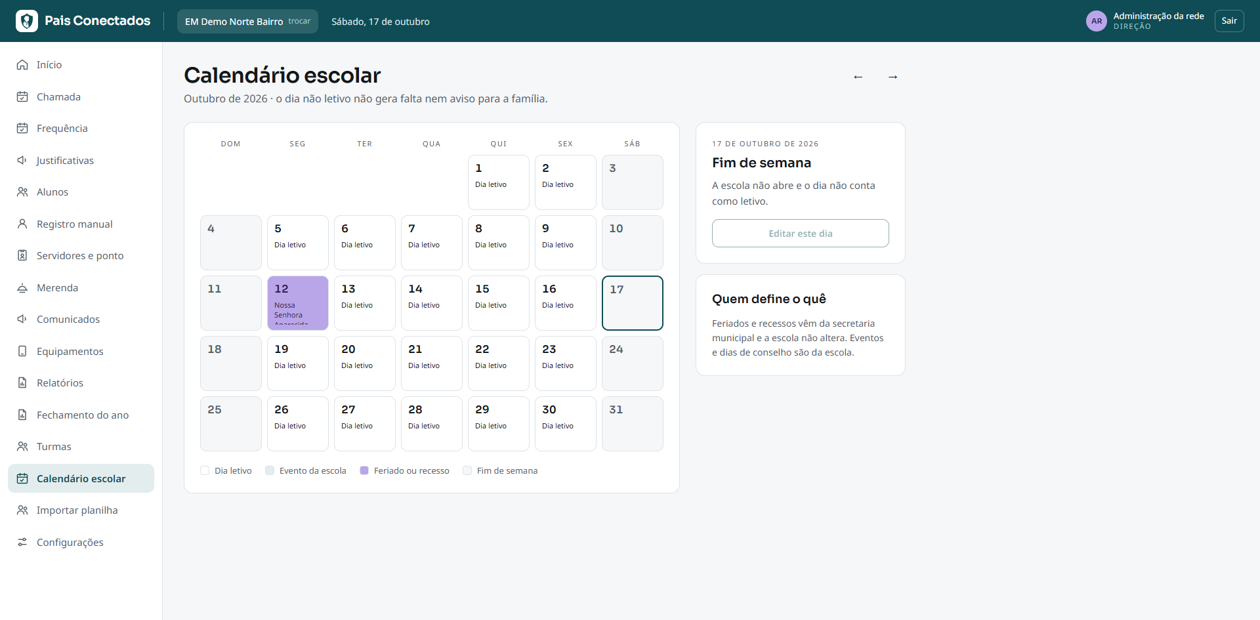Open Merenda using its dish icon
Image resolution: width=1260 pixels, height=620 pixels.
click(22, 287)
